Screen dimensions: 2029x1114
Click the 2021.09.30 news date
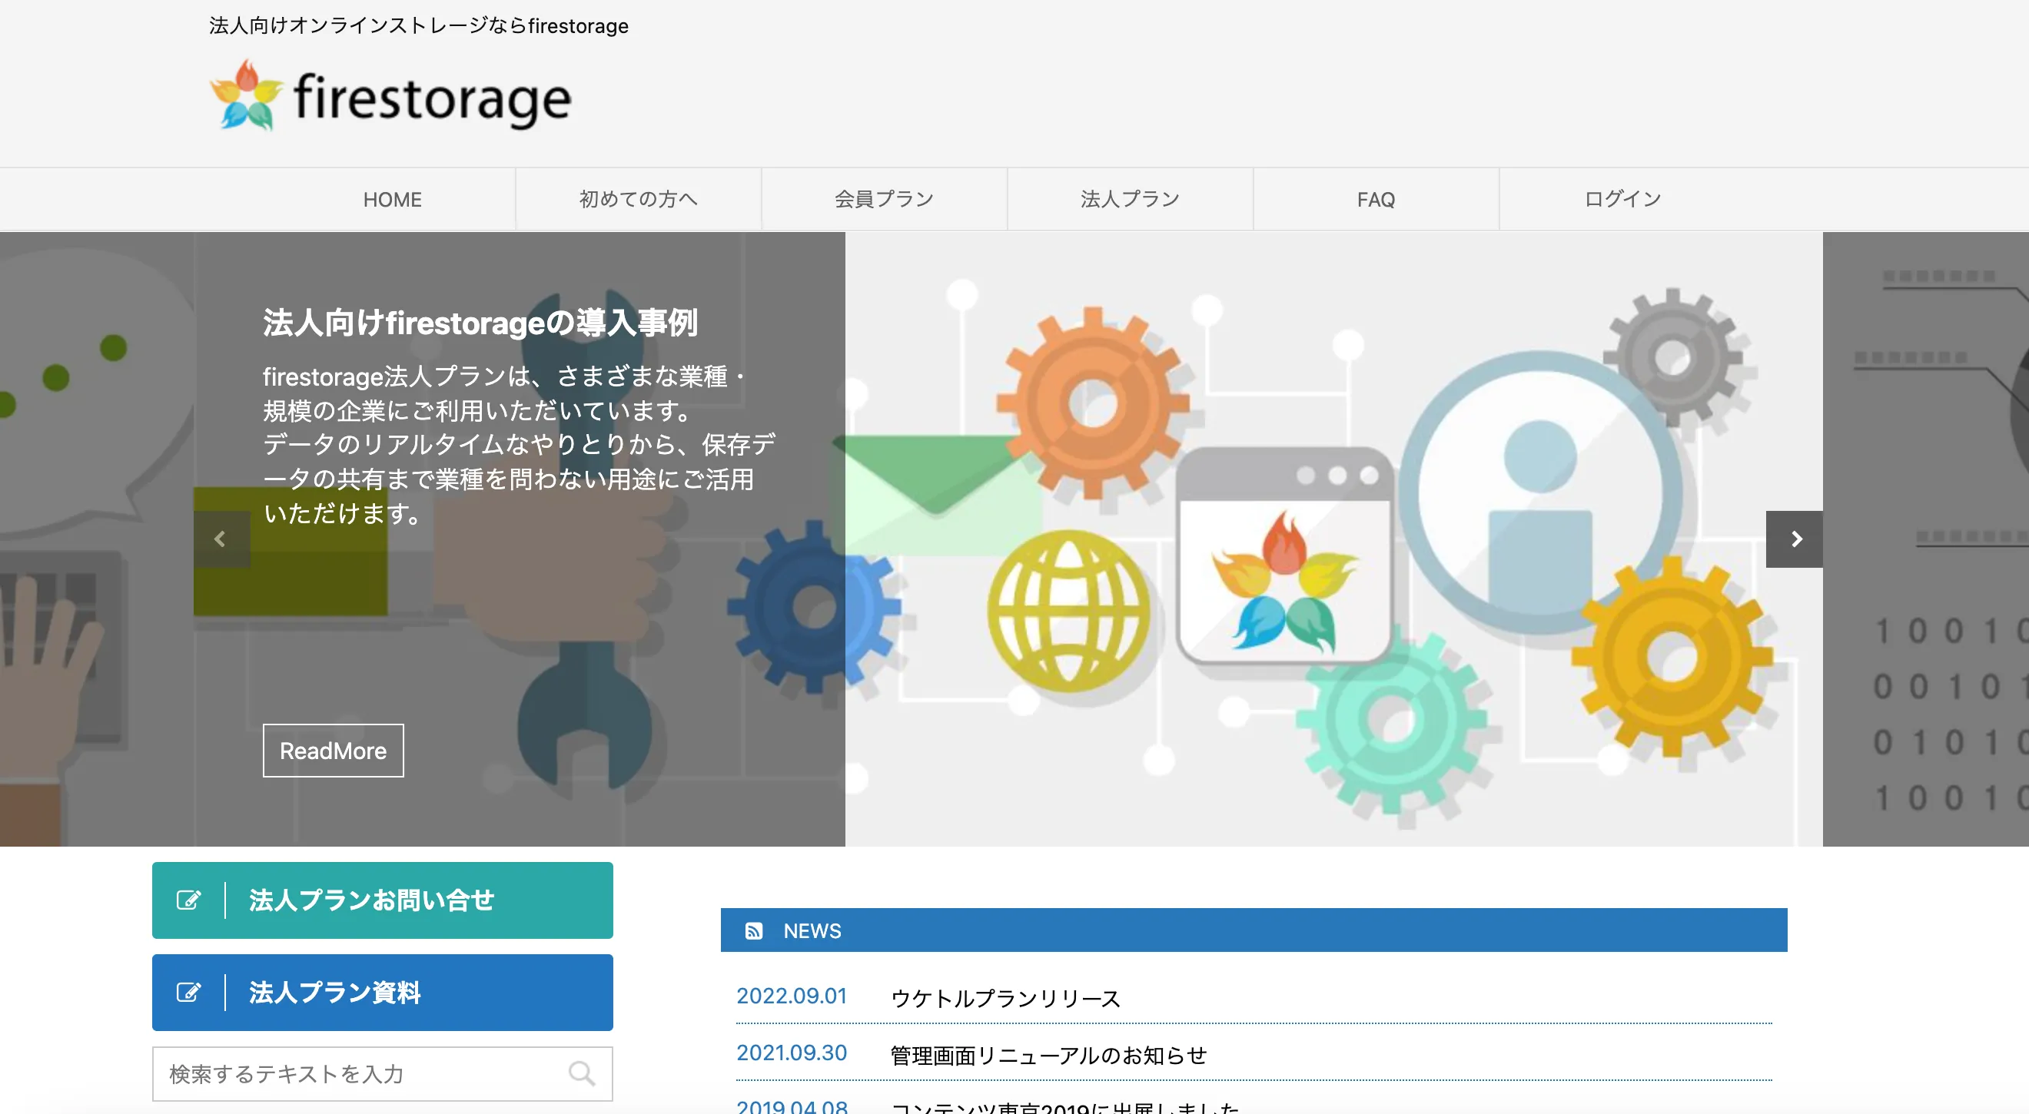coord(792,1053)
